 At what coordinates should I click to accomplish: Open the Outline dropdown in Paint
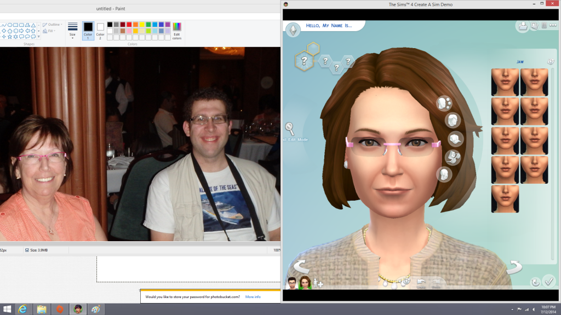tap(53, 25)
